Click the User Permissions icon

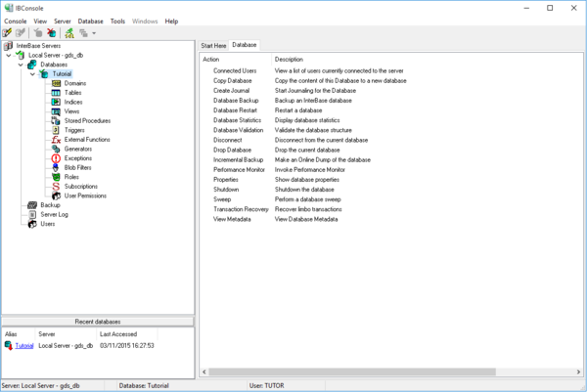(x=56, y=196)
